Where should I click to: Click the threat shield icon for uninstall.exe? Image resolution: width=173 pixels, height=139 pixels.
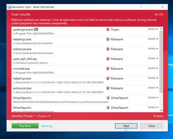(x=108, y=69)
